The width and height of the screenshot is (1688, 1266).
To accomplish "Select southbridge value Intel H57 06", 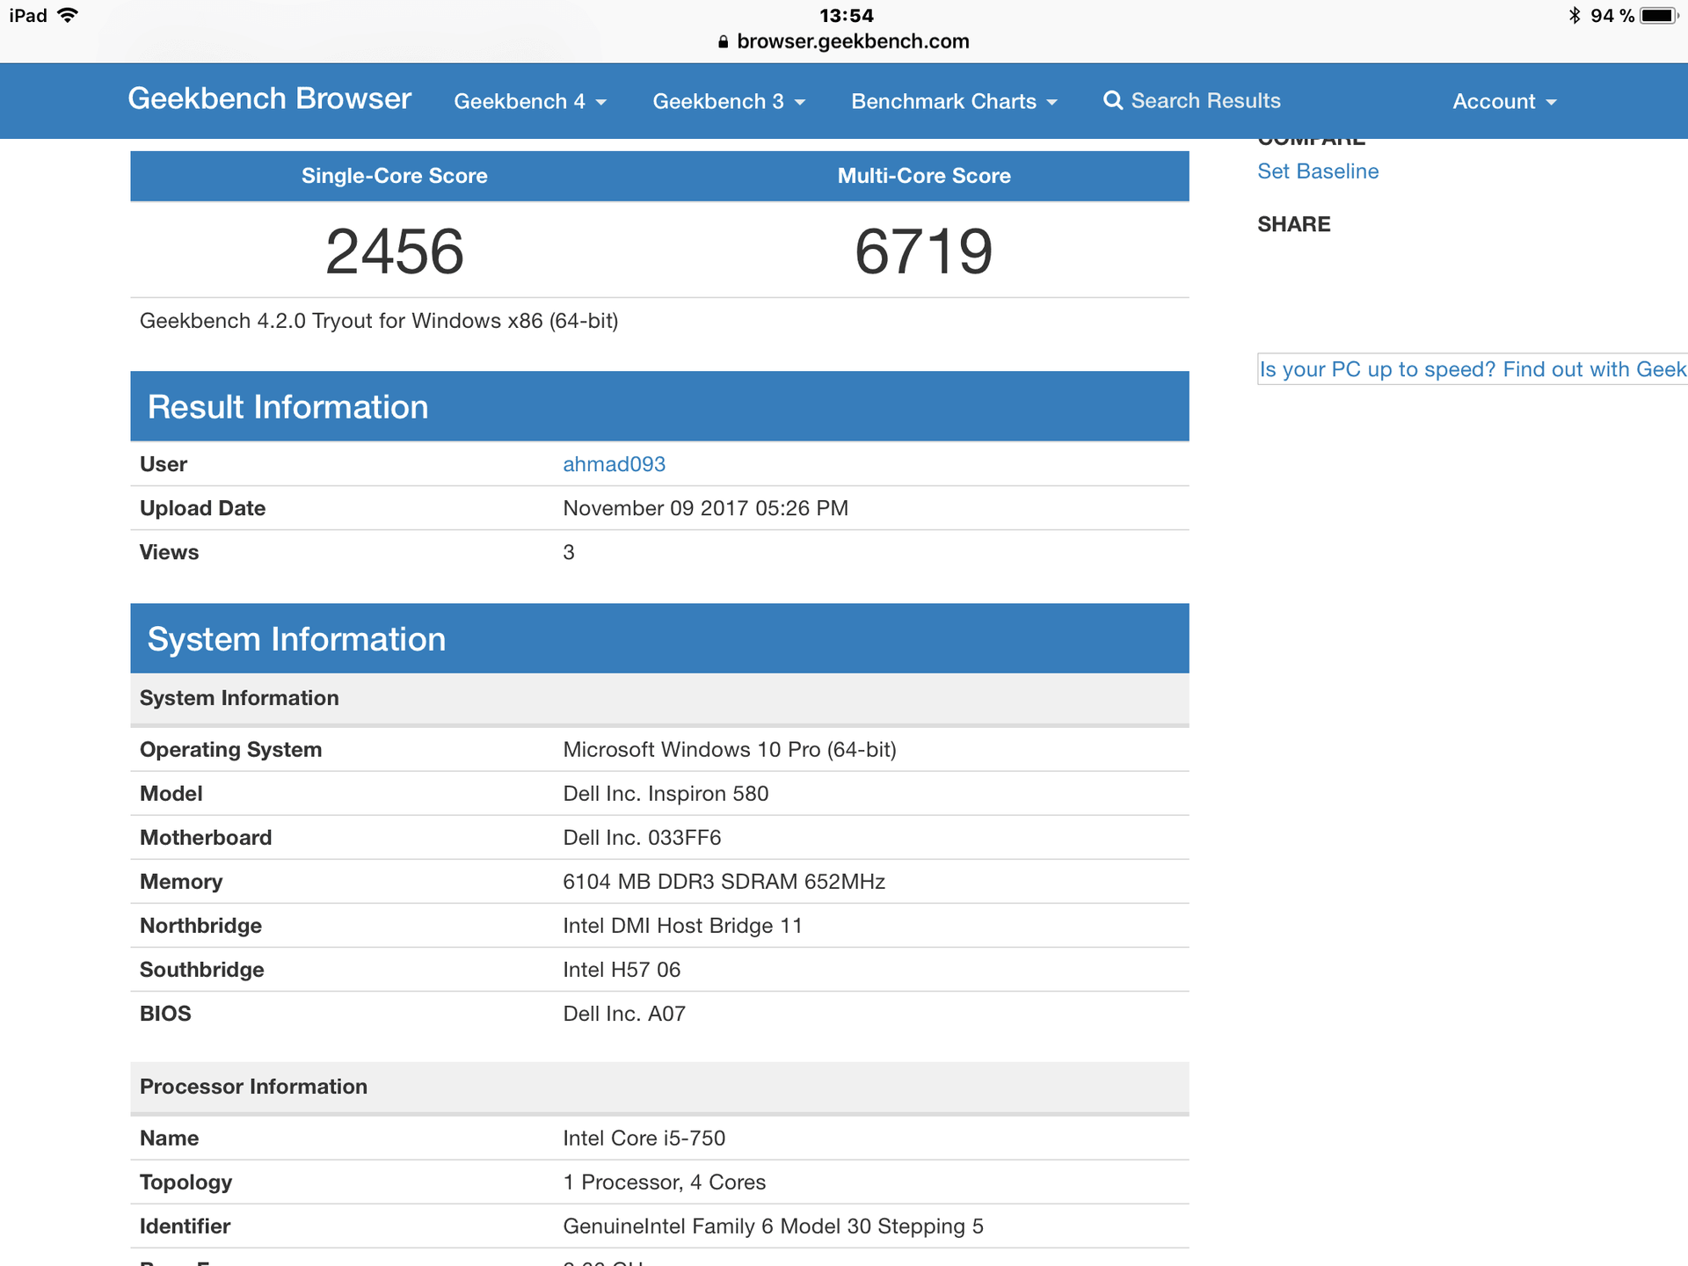I will (622, 970).
